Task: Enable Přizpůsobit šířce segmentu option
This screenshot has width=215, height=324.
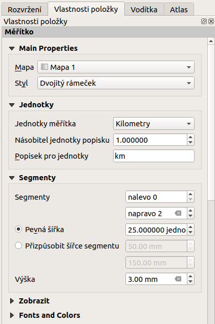Action: pos(18,245)
